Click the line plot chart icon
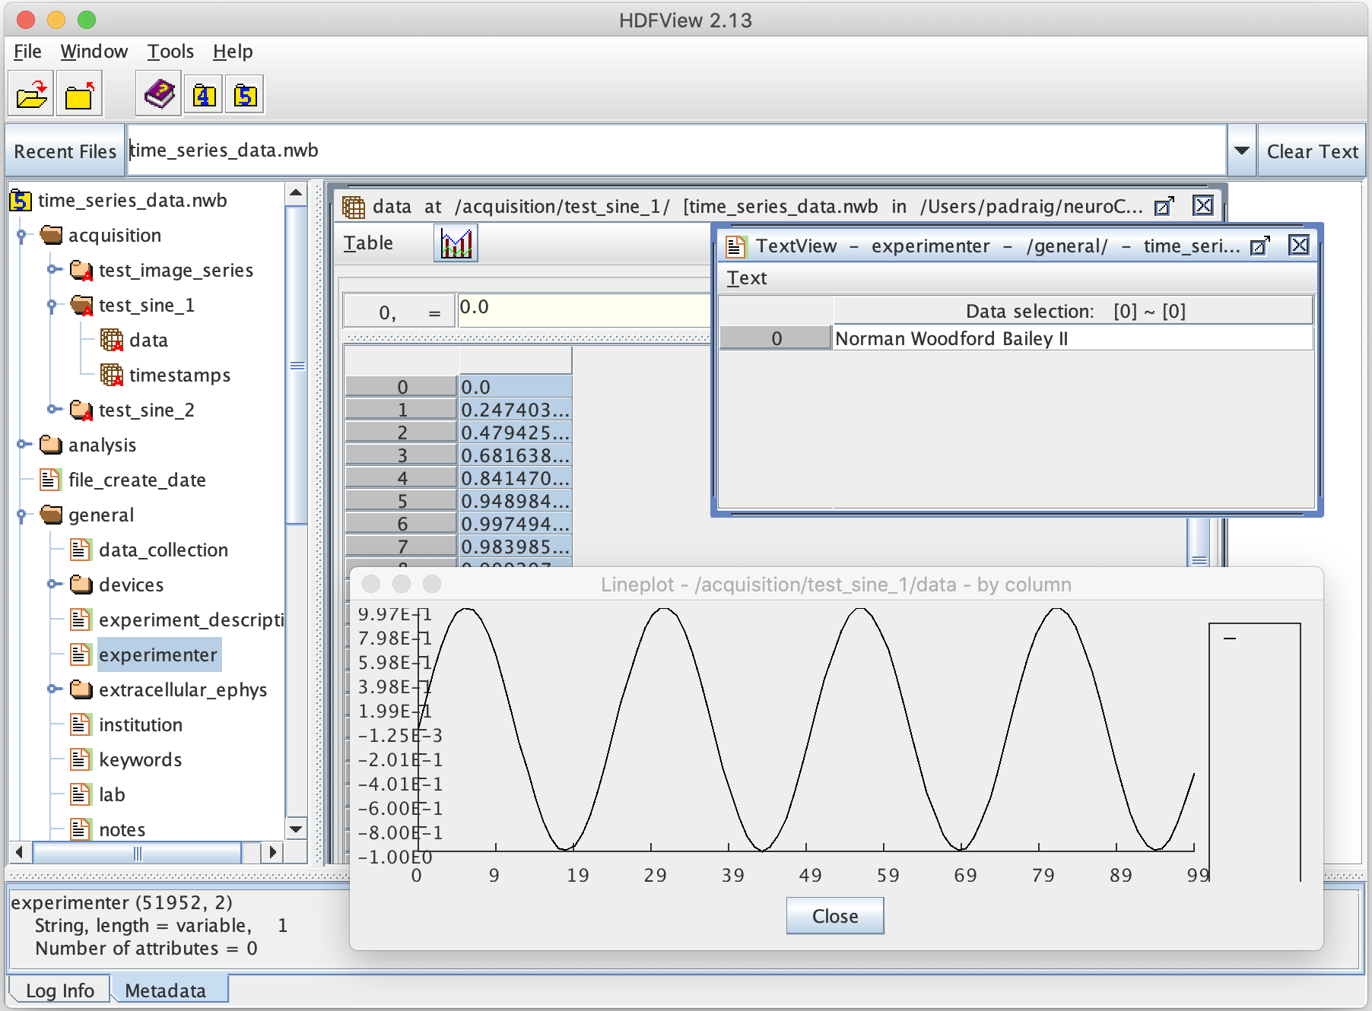This screenshot has width=1372, height=1011. [456, 244]
